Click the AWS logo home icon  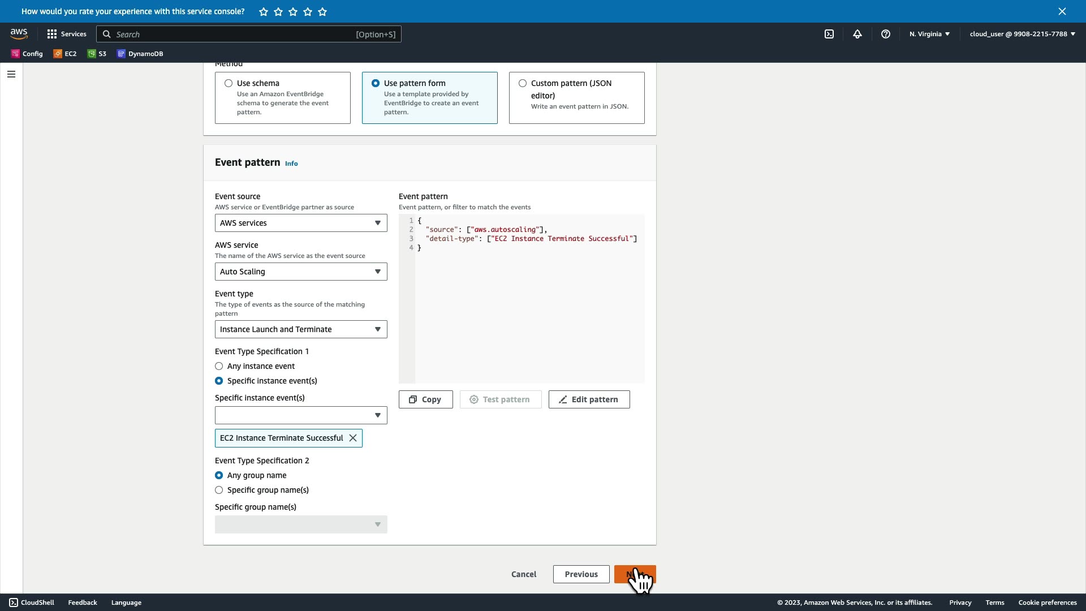pos(19,34)
